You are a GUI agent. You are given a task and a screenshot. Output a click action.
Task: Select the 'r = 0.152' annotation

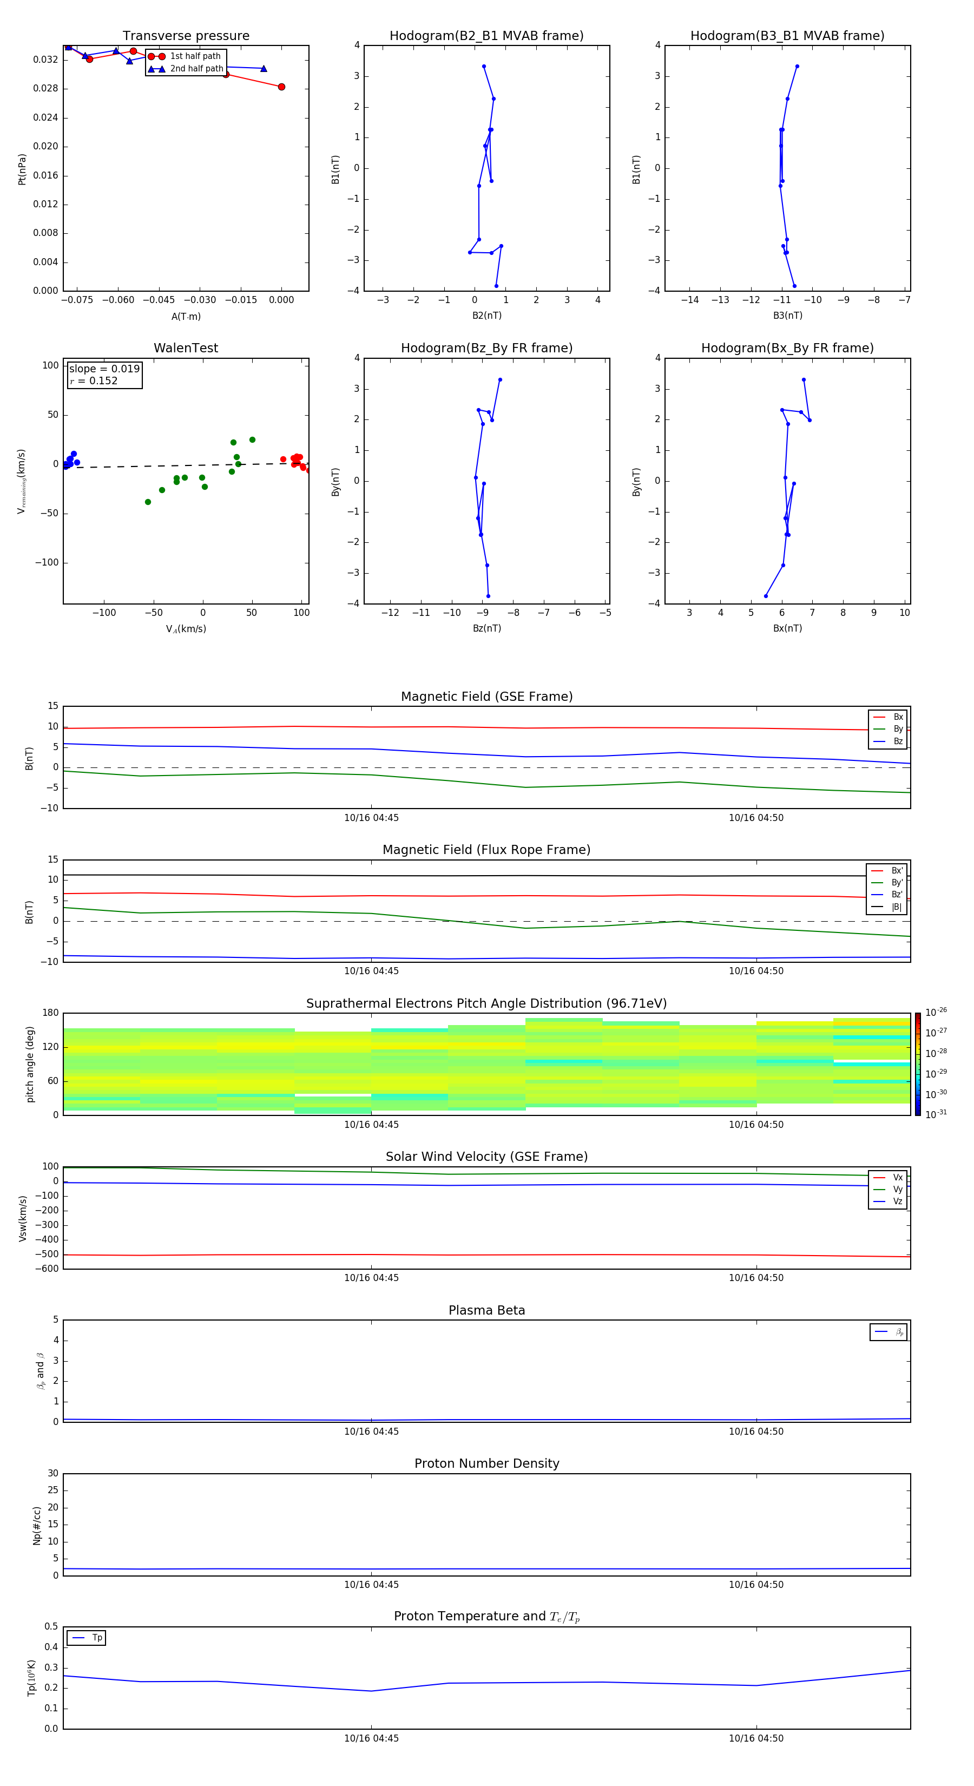[x=94, y=380]
